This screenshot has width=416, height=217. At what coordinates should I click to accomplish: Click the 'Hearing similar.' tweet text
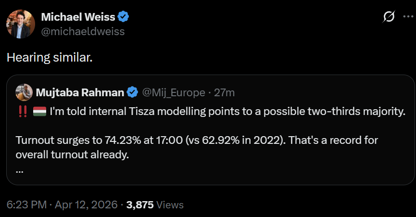(49, 57)
